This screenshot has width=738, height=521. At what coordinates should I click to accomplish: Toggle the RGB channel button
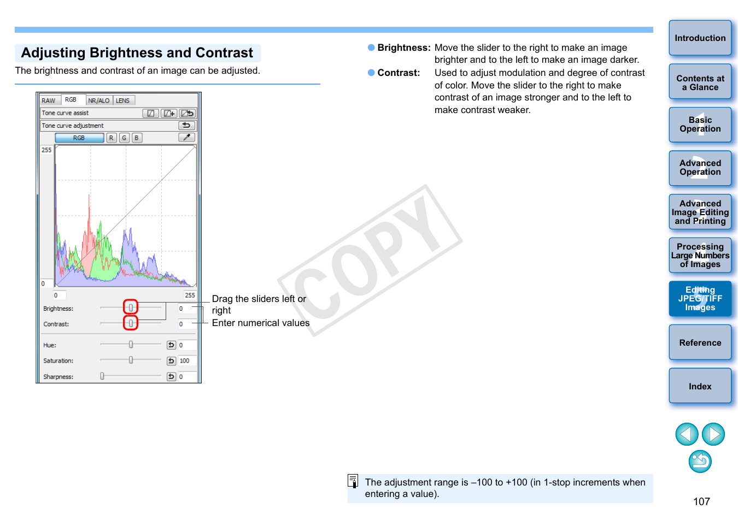79,138
